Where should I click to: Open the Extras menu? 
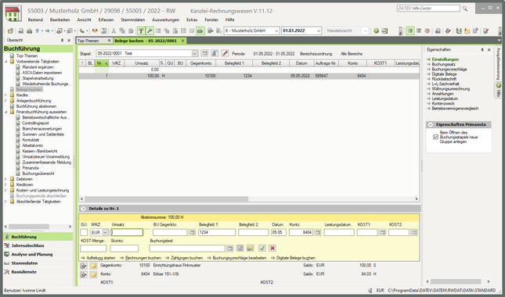click(x=192, y=20)
